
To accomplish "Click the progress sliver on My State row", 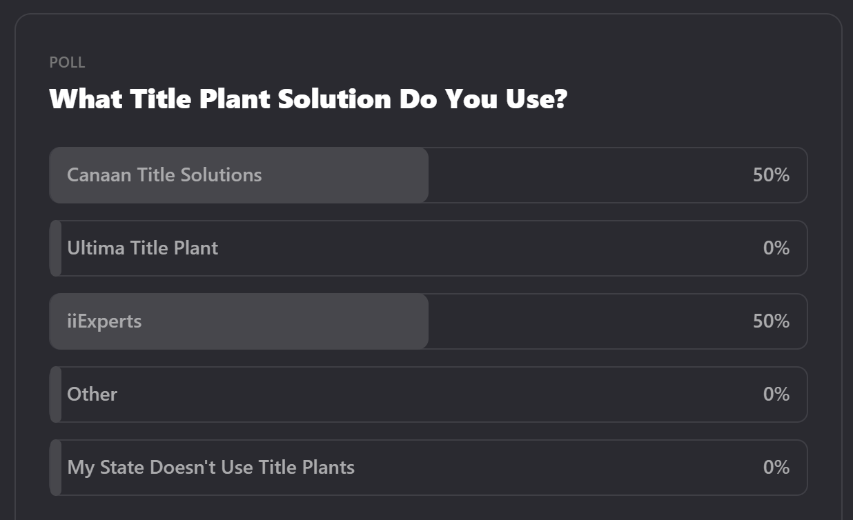I will click(x=56, y=468).
